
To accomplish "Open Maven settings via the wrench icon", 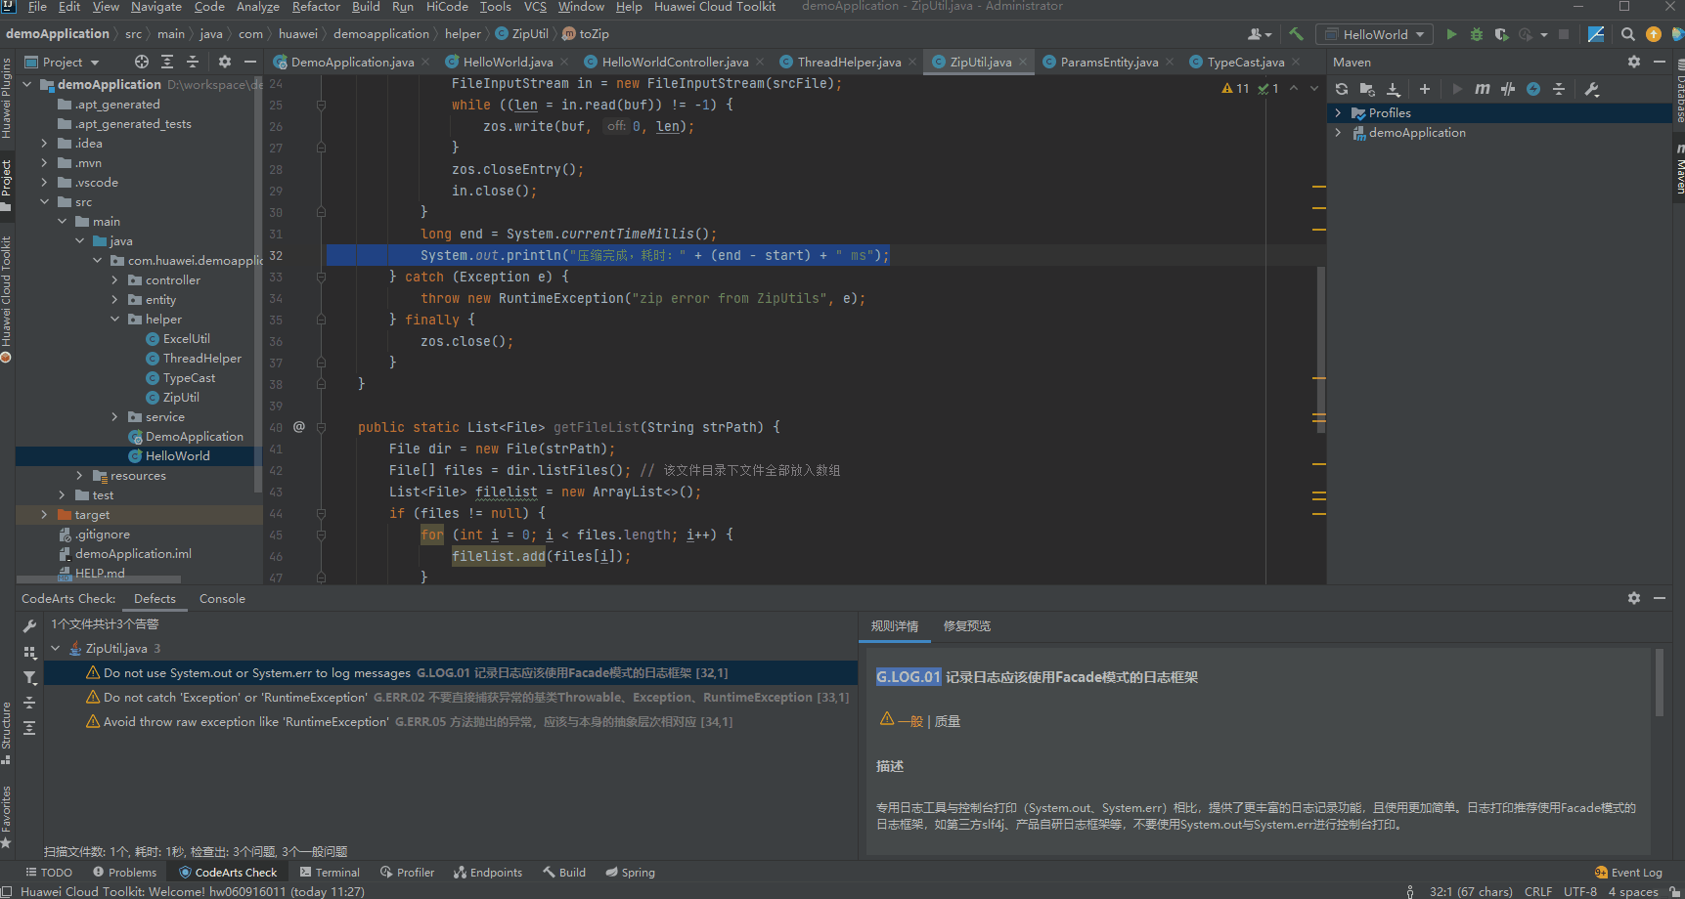I will tap(1592, 89).
